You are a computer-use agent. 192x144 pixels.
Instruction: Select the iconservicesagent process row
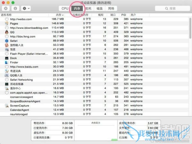[x=94, y=97]
